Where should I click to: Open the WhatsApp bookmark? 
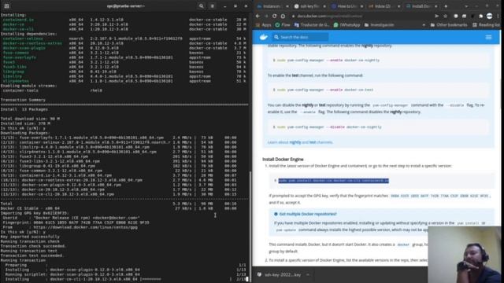346,24
